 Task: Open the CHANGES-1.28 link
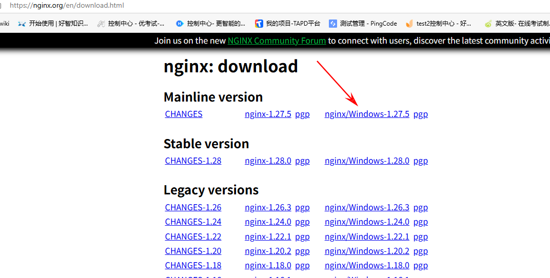193,161
